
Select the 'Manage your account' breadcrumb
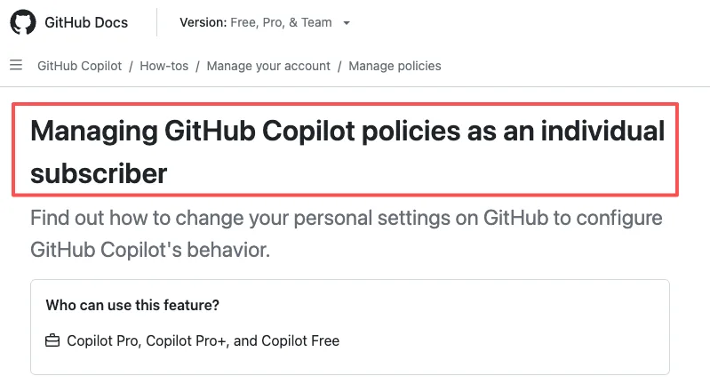pyautogui.click(x=268, y=66)
